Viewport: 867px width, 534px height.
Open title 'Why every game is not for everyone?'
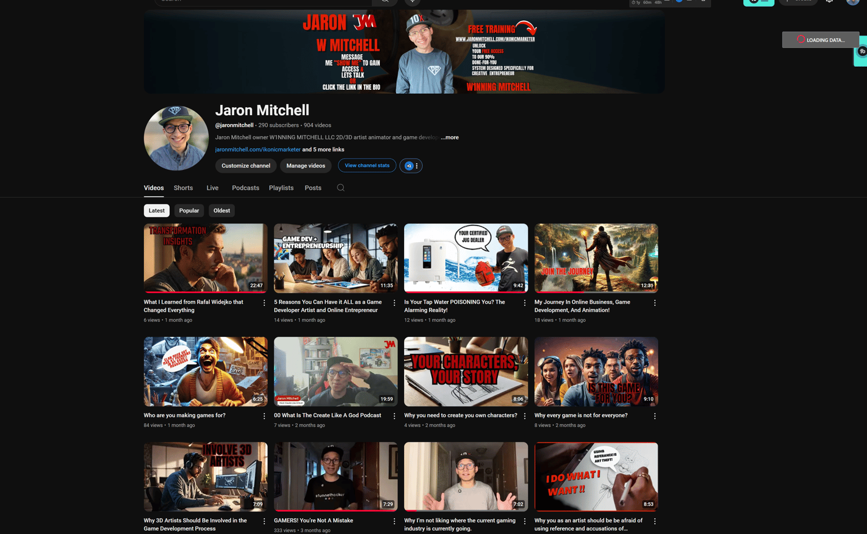[x=581, y=415]
